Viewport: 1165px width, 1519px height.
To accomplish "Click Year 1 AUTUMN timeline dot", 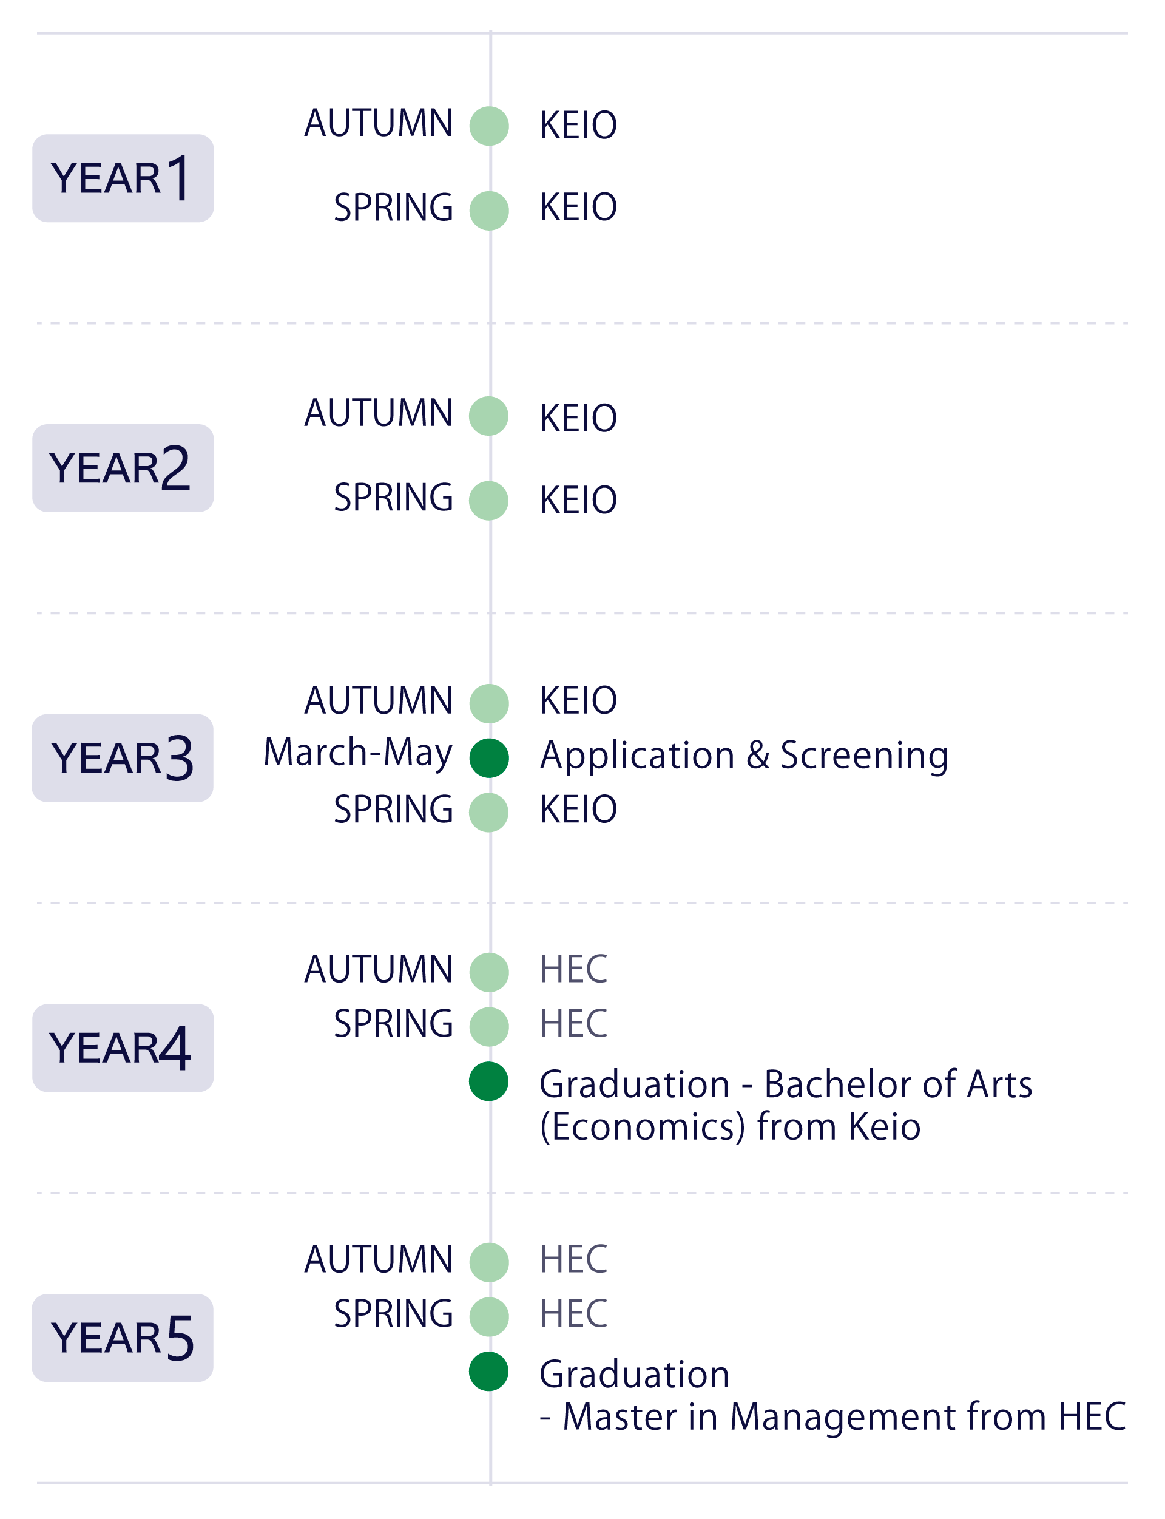I will tap(489, 126).
